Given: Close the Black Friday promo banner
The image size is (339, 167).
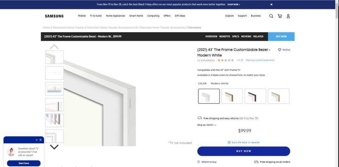Looking at the screenshot, I should coord(271,4).
